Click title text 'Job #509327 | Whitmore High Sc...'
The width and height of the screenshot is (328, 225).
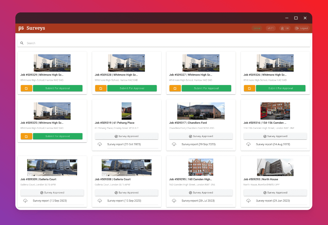[191, 75]
